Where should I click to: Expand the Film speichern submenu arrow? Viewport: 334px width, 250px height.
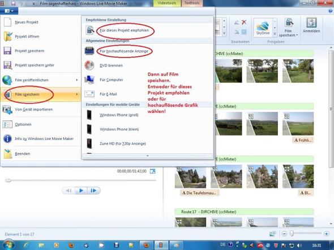[x=77, y=94]
